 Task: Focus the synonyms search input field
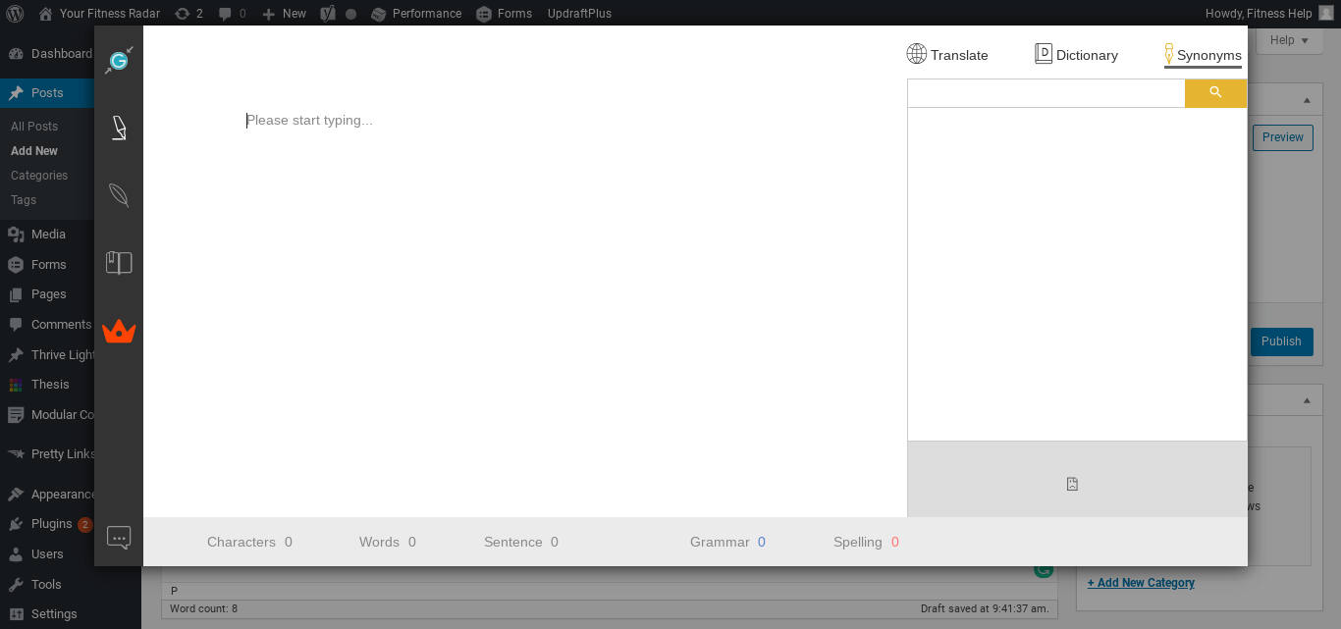tap(1046, 92)
